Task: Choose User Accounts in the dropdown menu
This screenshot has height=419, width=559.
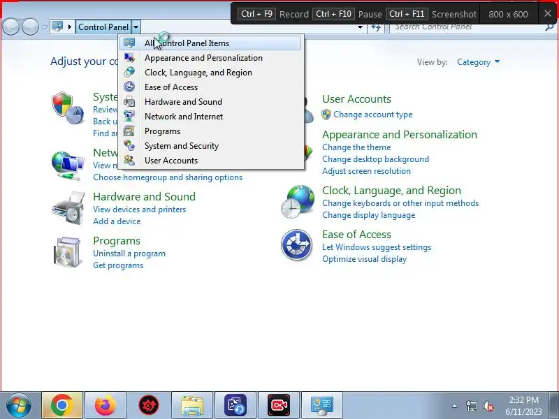Action: click(x=210, y=161)
